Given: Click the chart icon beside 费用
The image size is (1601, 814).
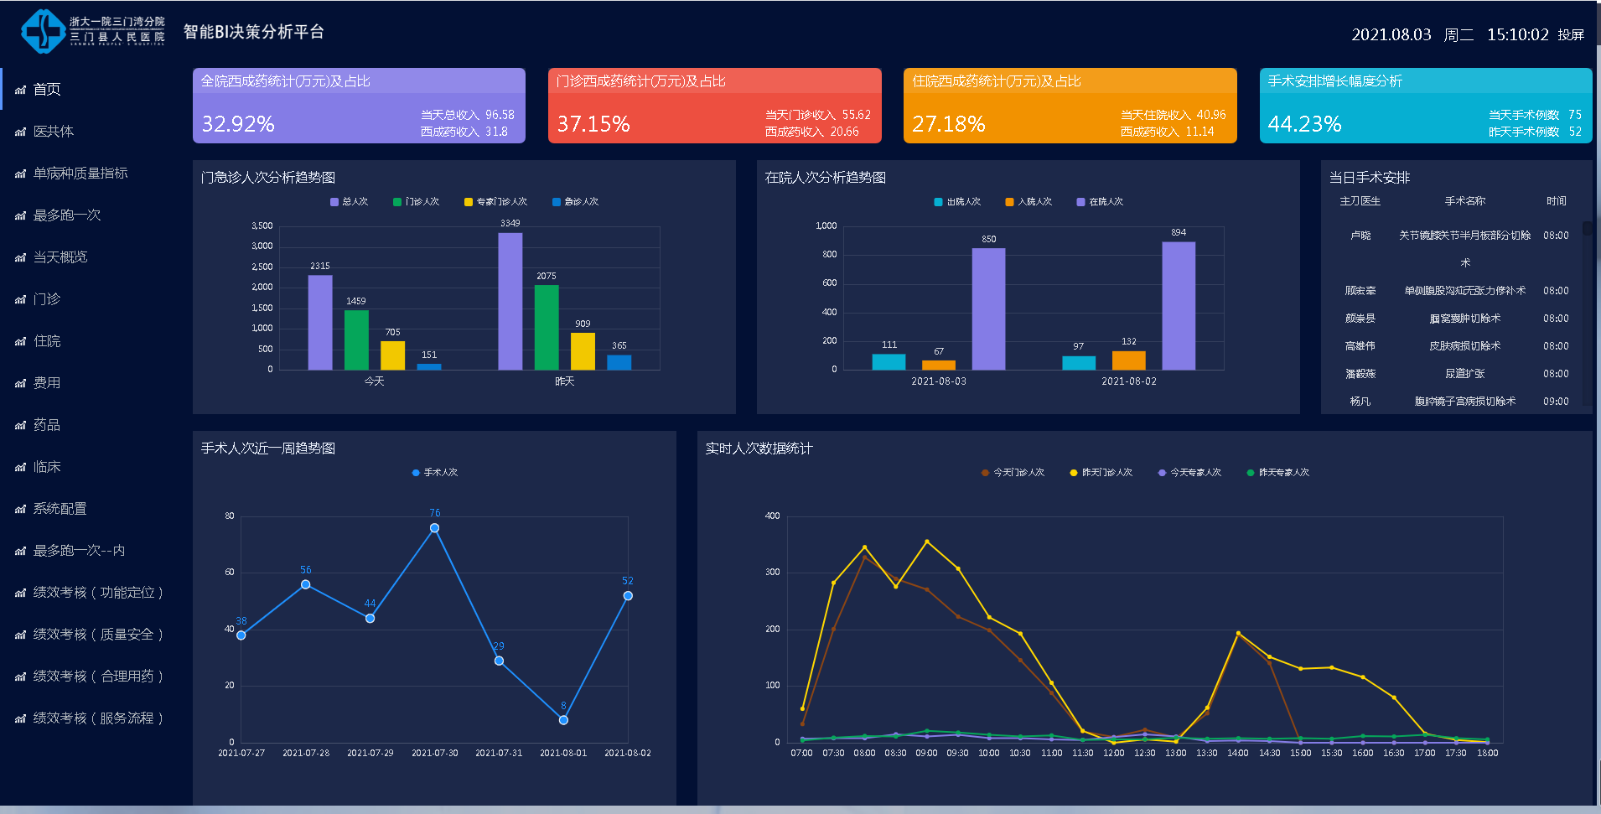Looking at the screenshot, I should point(20,383).
